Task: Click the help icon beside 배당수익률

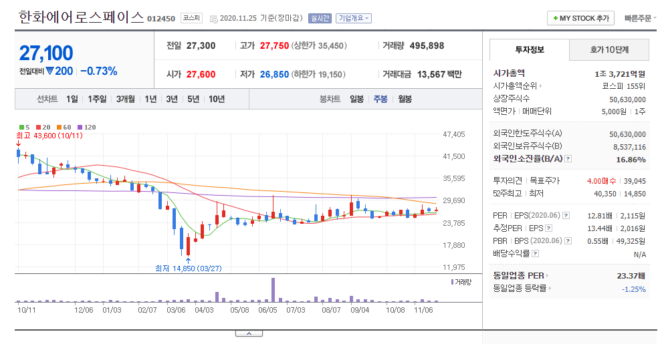Action: coord(536,254)
